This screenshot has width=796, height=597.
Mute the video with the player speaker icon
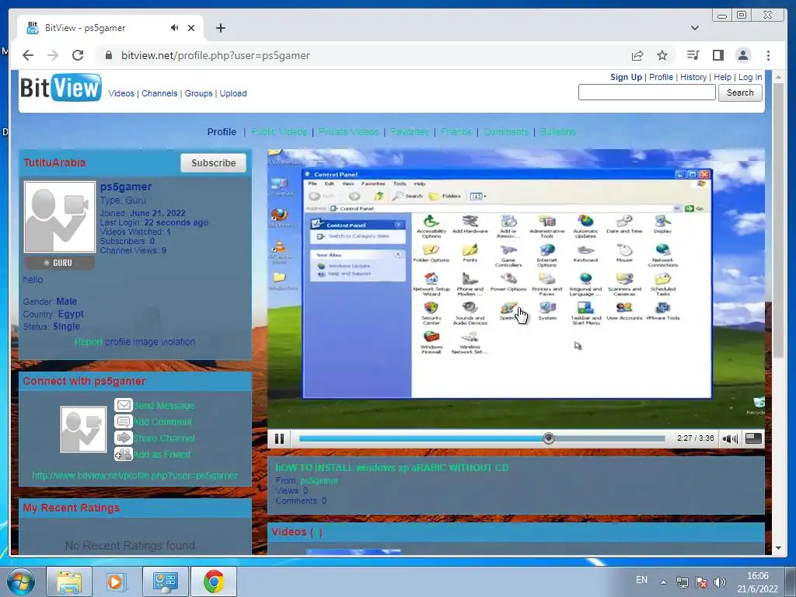coord(730,438)
